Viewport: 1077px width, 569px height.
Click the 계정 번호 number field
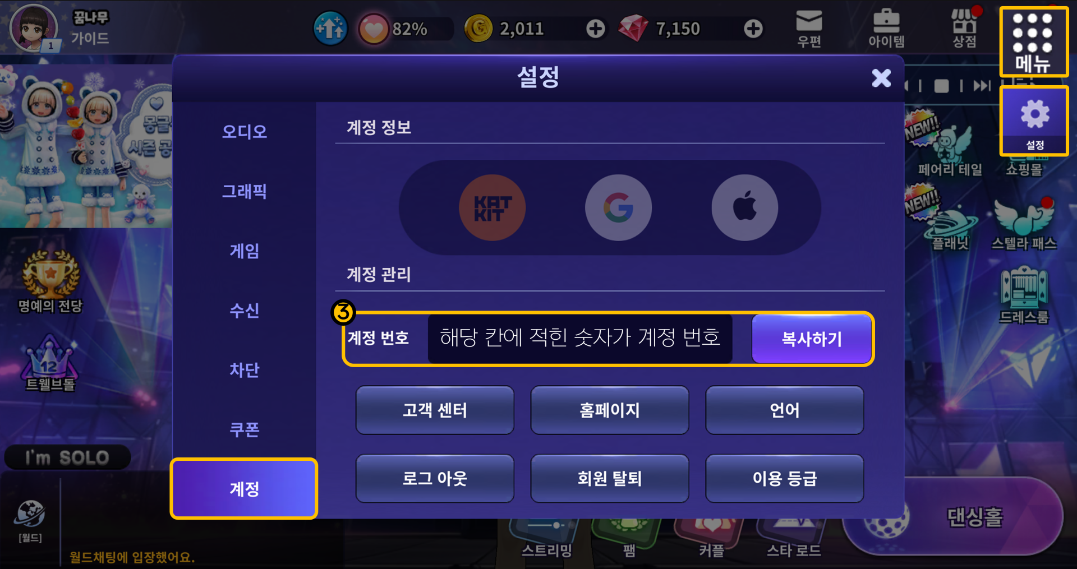tap(580, 339)
